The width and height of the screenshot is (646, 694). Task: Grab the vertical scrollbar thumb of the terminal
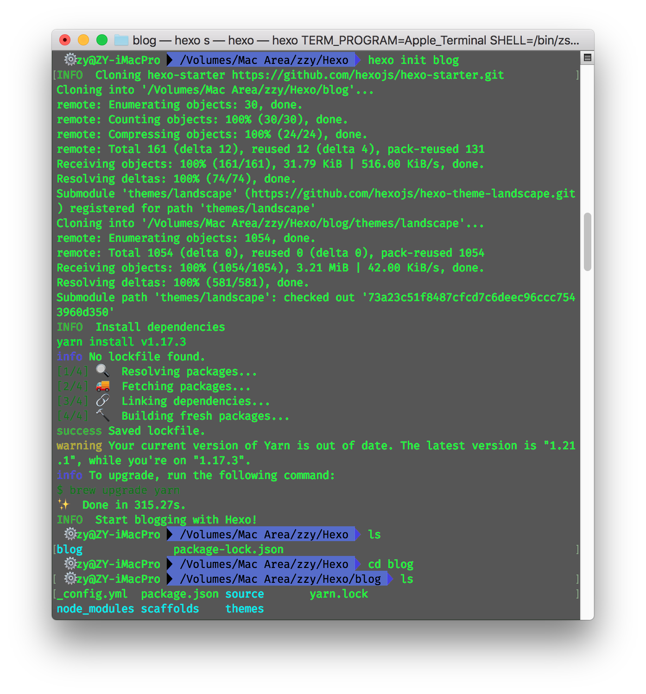[587, 242]
